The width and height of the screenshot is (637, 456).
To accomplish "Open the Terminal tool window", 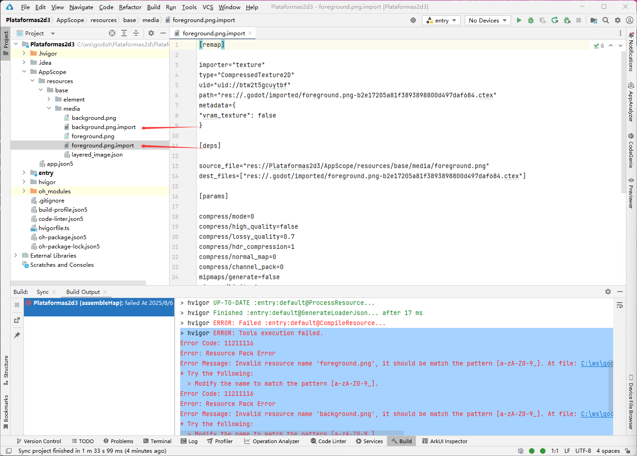I will pyautogui.click(x=157, y=441).
